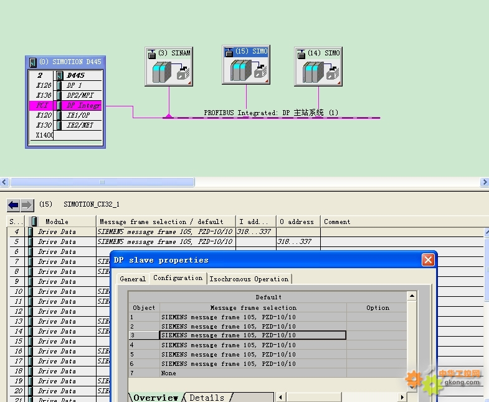Select slot 12 Drive Data row
Viewport: 489px width, 402px height.
coord(57,312)
